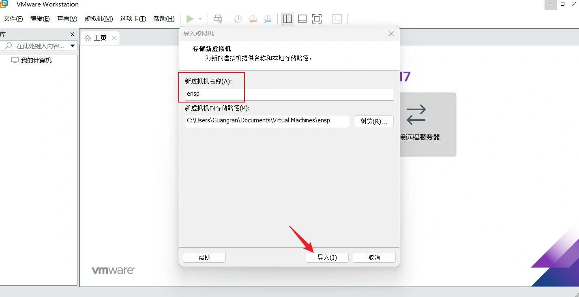Image resolution: width=579 pixels, height=297 pixels.
Task: Close the library panel
Action: tap(73, 34)
